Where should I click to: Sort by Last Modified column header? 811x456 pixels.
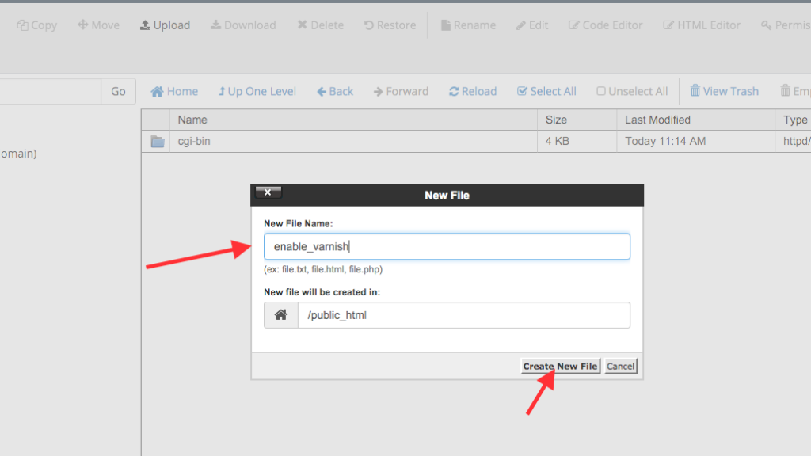[x=695, y=120]
